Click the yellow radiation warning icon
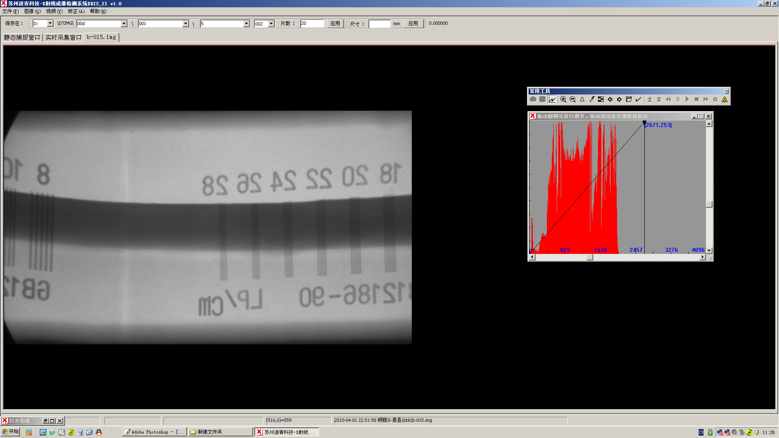The width and height of the screenshot is (779, 438). 725,99
